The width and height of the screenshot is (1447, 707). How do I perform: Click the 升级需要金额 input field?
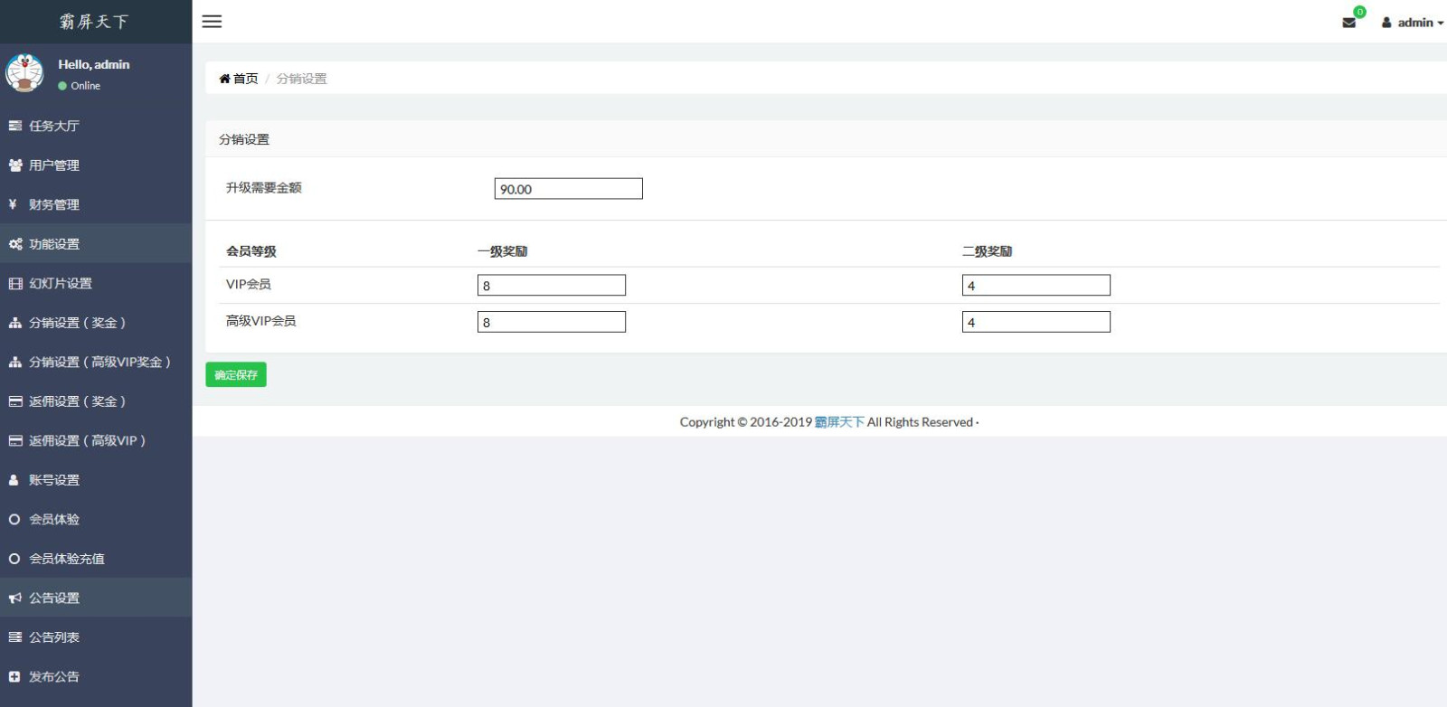568,189
